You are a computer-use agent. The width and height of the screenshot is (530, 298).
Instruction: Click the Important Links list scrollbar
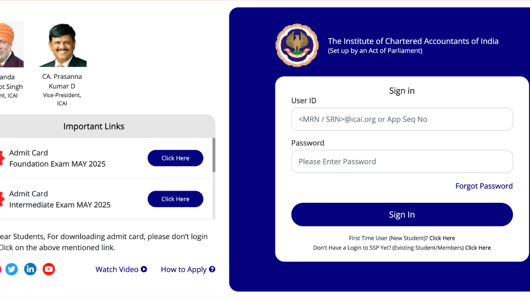(214, 155)
